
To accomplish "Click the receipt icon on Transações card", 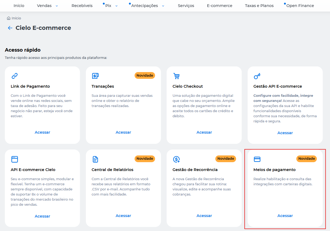I will pyautogui.click(x=95, y=76).
